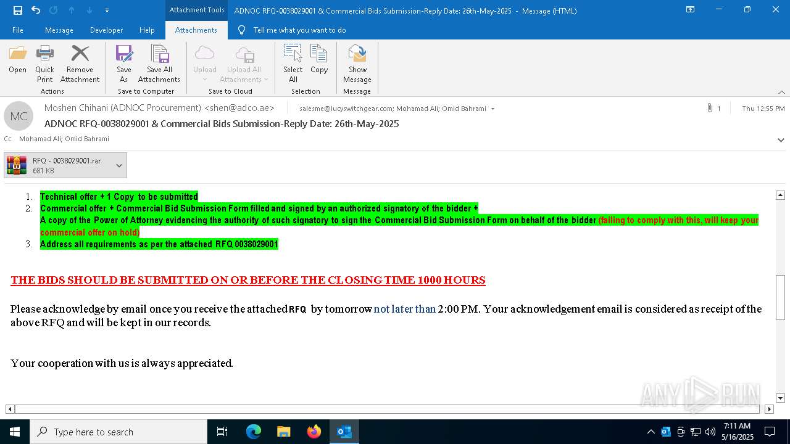
Task: Switch to the Developer tab
Action: point(106,30)
